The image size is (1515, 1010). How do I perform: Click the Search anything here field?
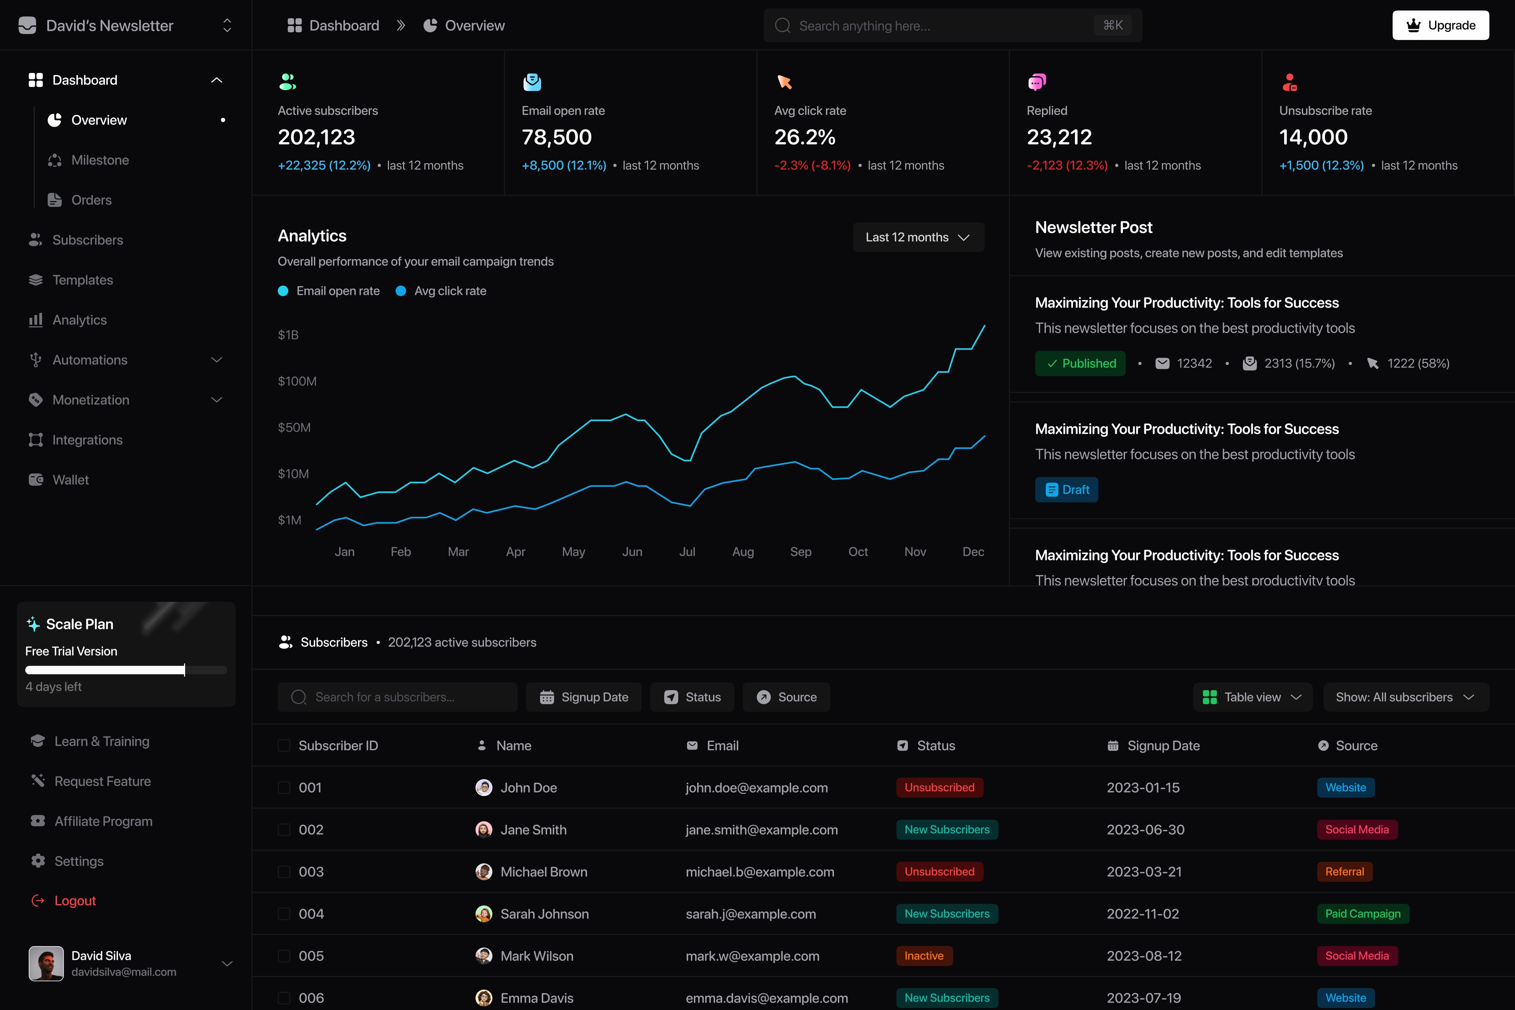pyautogui.click(x=953, y=25)
